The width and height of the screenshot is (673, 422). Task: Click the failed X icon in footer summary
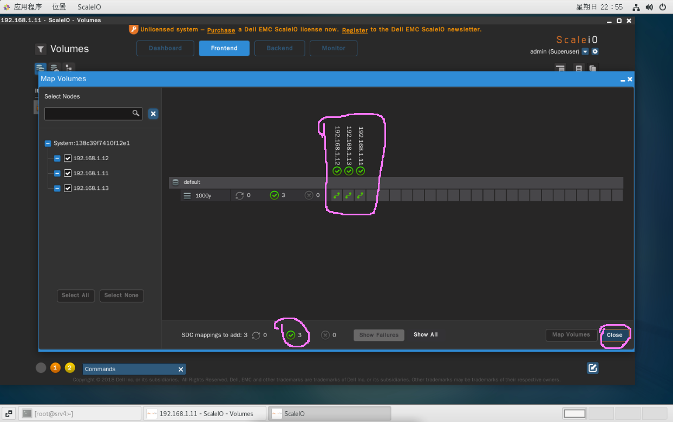[325, 335]
